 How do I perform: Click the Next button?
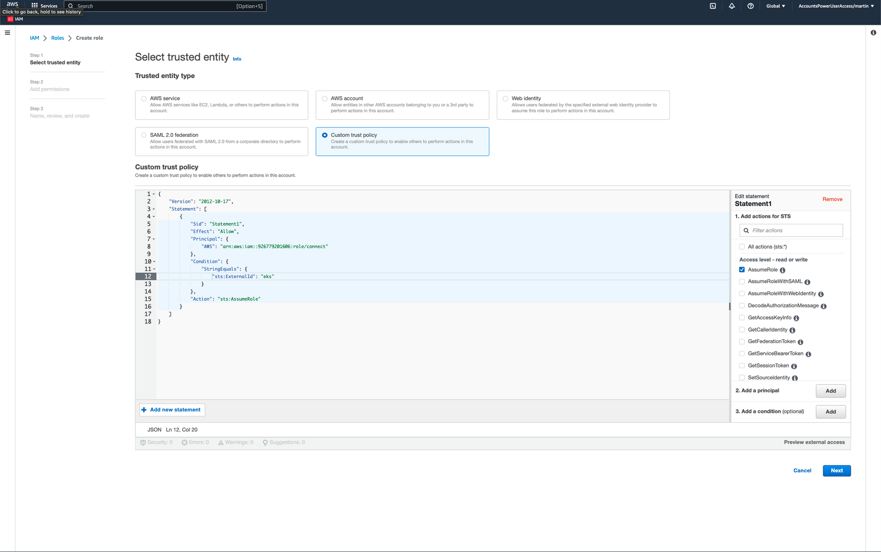click(836, 470)
